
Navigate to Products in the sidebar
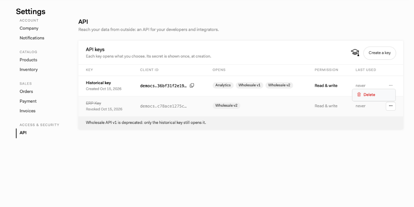28,60
